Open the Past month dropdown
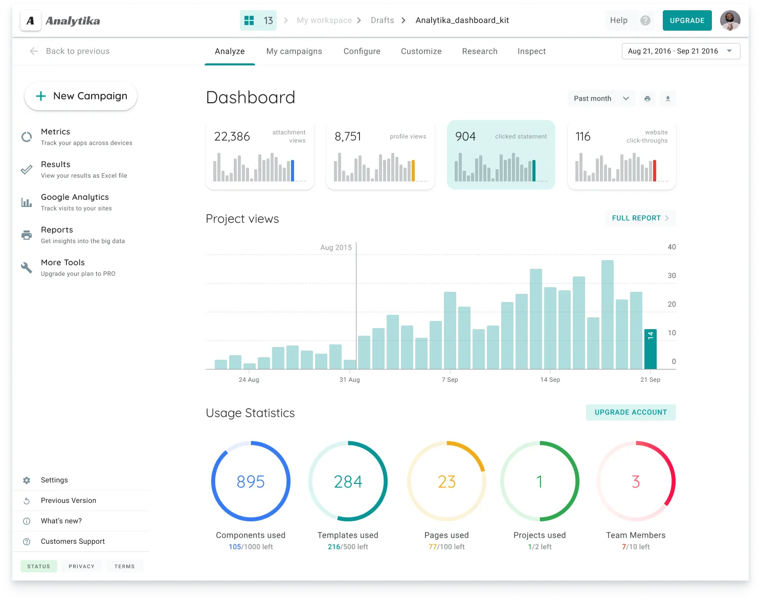The width and height of the screenshot is (761, 601). [x=601, y=98]
